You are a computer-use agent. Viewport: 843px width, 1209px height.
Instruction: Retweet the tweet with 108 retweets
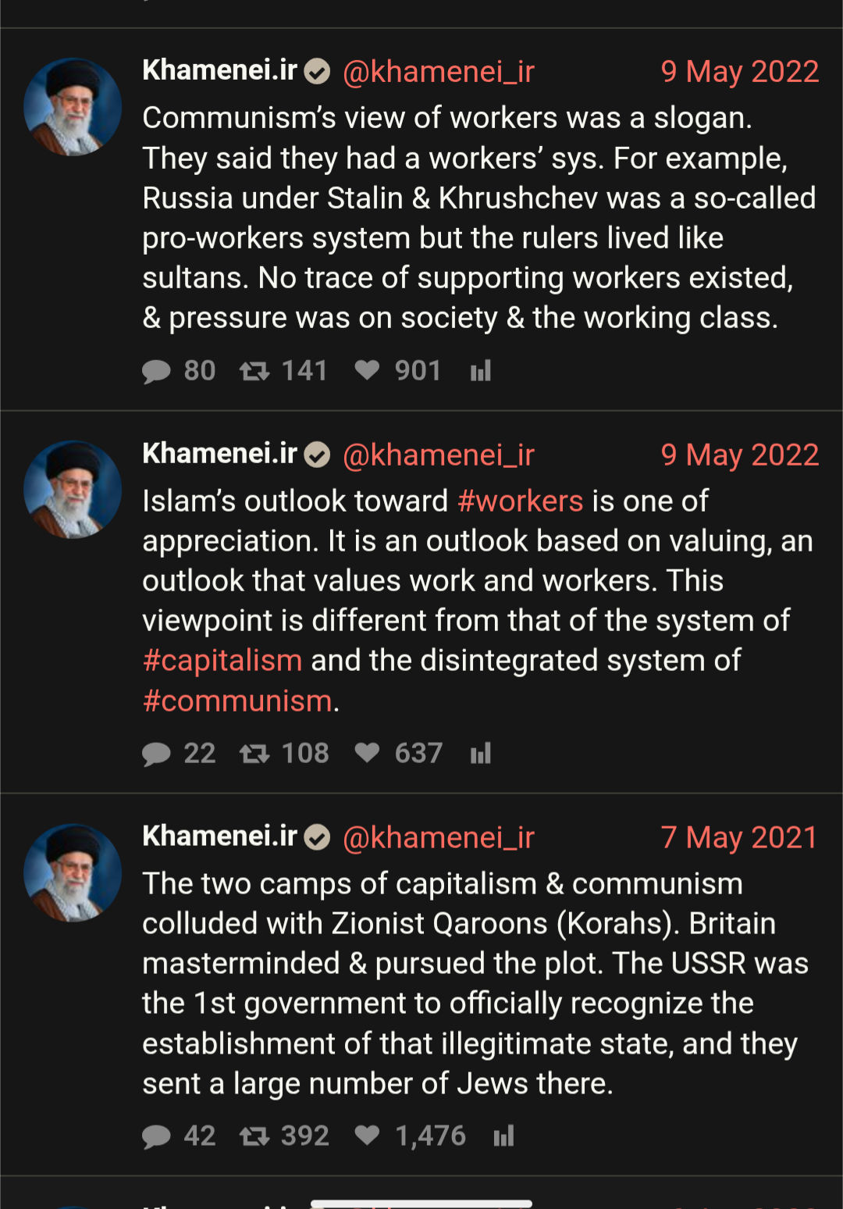point(254,754)
